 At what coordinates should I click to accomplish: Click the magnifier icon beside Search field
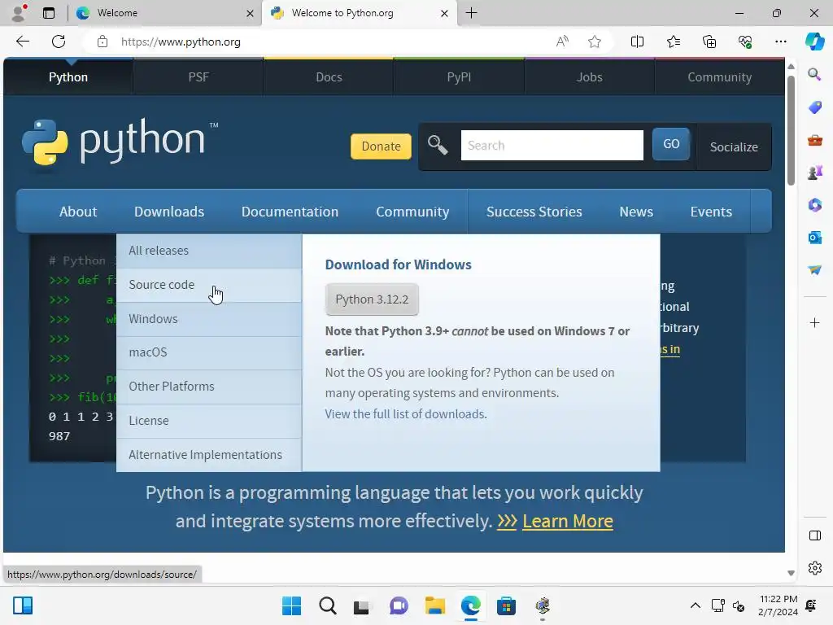click(x=438, y=145)
